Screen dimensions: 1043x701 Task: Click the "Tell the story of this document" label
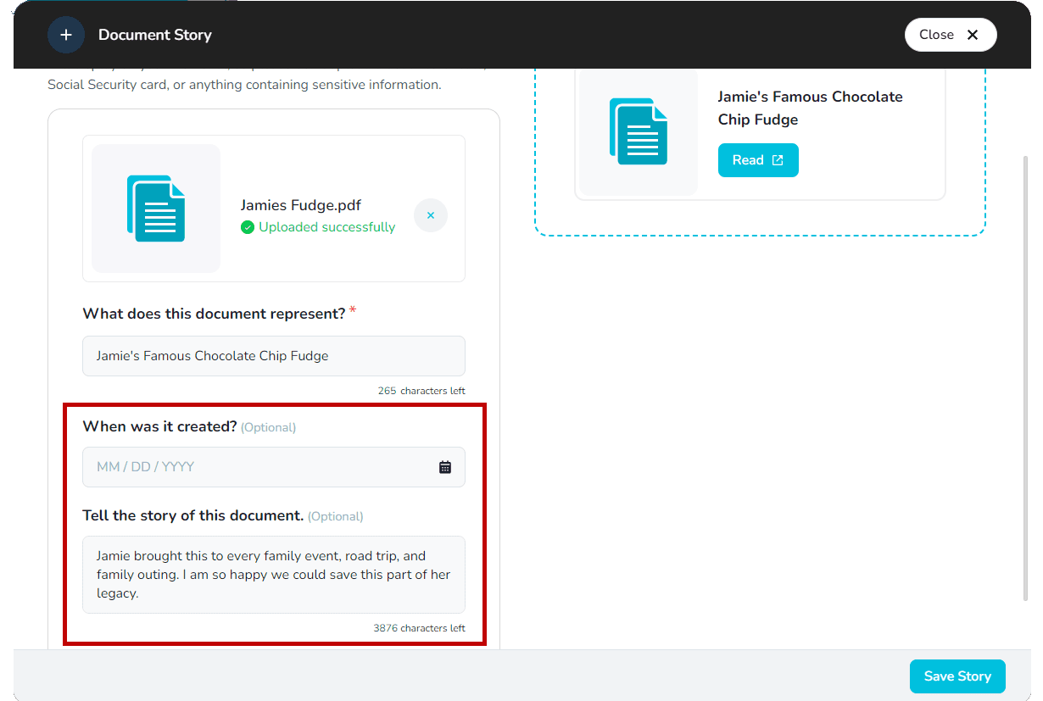(x=192, y=515)
